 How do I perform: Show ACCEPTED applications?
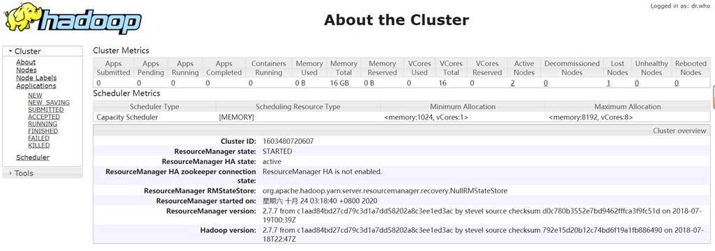pos(44,117)
